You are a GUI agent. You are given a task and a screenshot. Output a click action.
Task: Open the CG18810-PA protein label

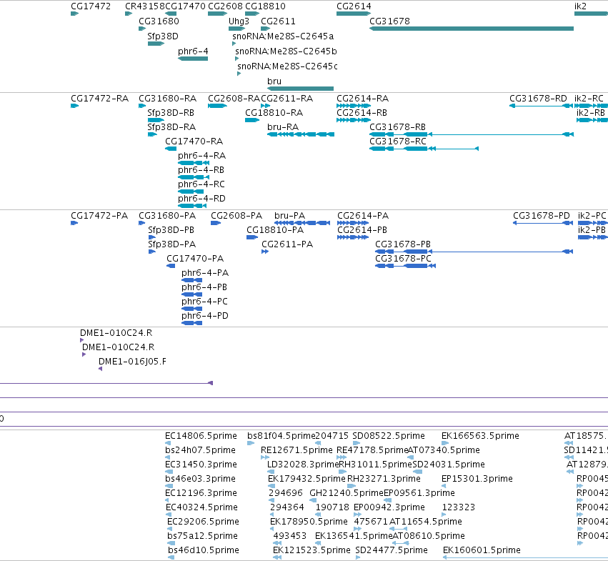point(275,230)
